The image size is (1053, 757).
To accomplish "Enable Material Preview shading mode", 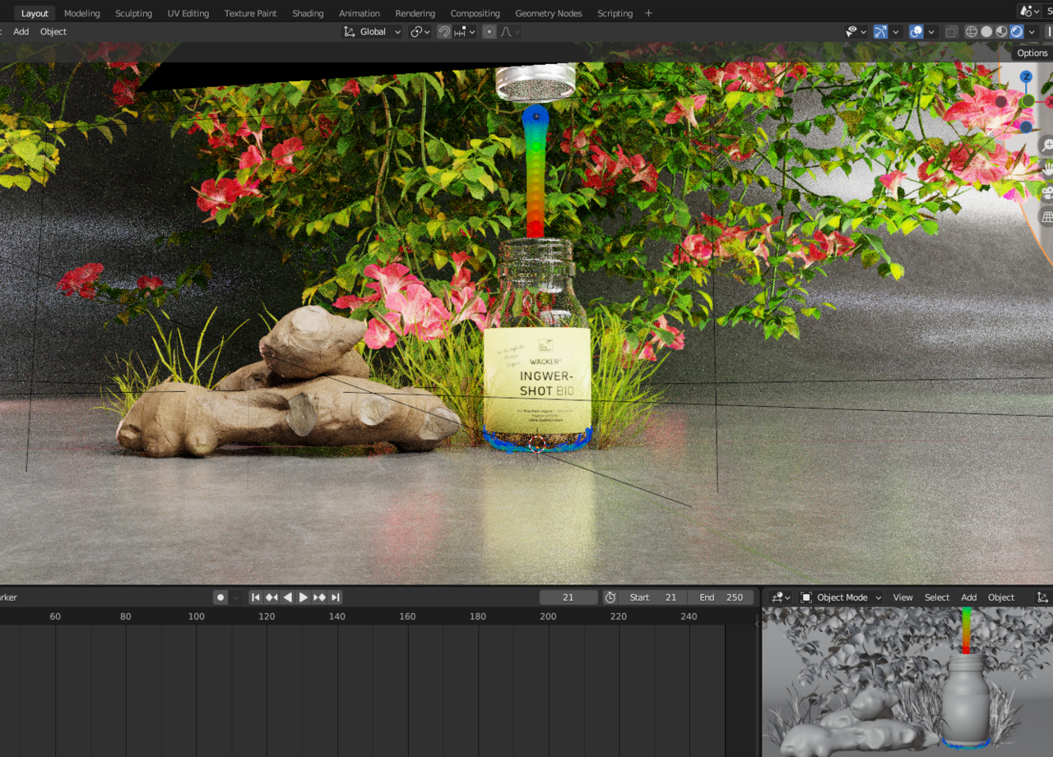I will pos(1000,31).
